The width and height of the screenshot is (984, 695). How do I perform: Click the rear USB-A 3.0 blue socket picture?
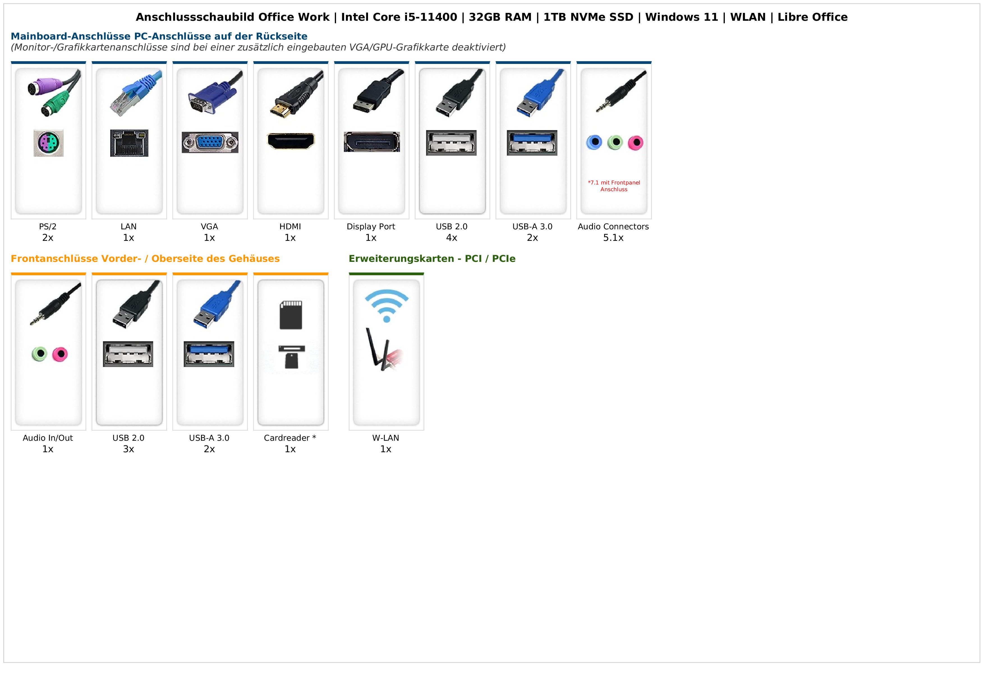pyautogui.click(x=532, y=143)
